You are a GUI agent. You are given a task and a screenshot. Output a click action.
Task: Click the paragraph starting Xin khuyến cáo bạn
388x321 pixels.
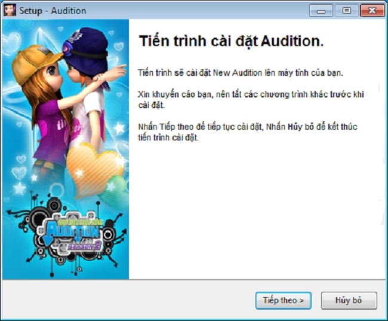pos(251,100)
